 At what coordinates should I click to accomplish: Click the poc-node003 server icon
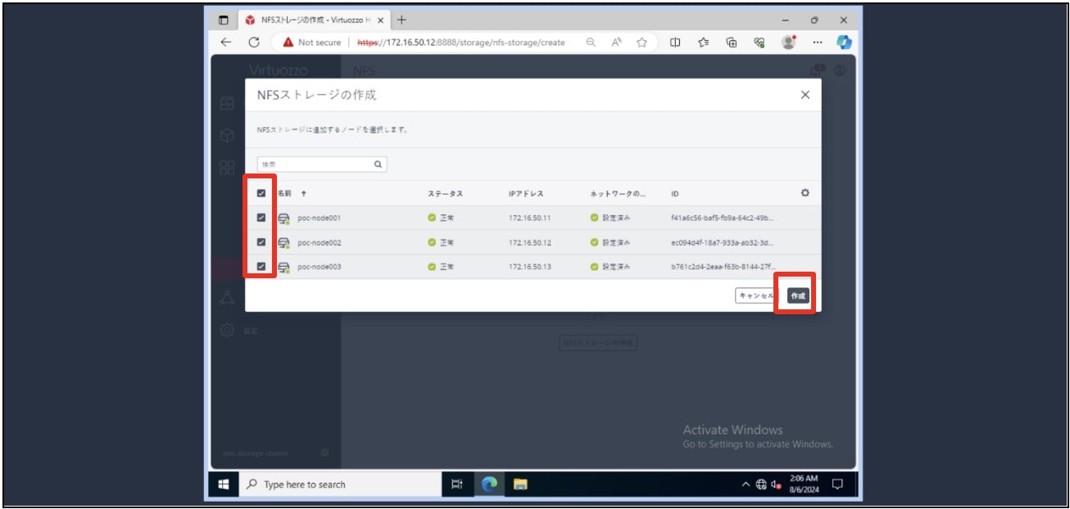[x=284, y=268]
